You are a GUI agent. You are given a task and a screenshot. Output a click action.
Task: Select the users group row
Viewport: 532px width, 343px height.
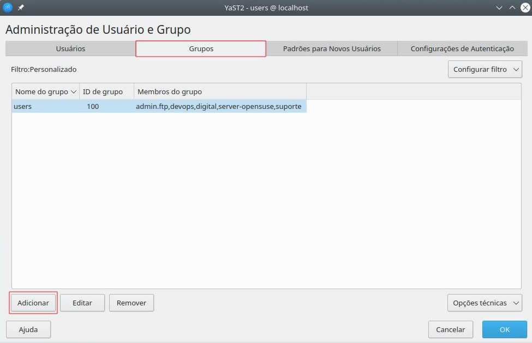tap(158, 106)
